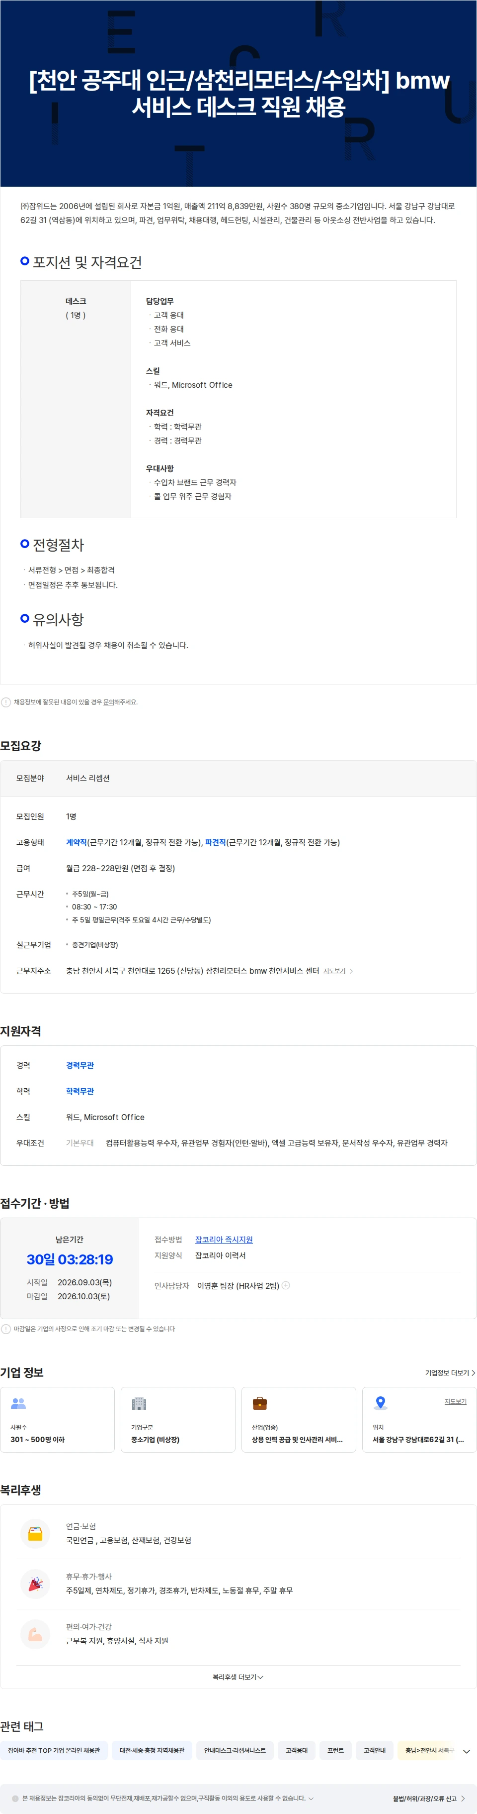Click the plus icon next to 이영훈 팀장
Screen dimensions: 477x1814
coord(286,1285)
